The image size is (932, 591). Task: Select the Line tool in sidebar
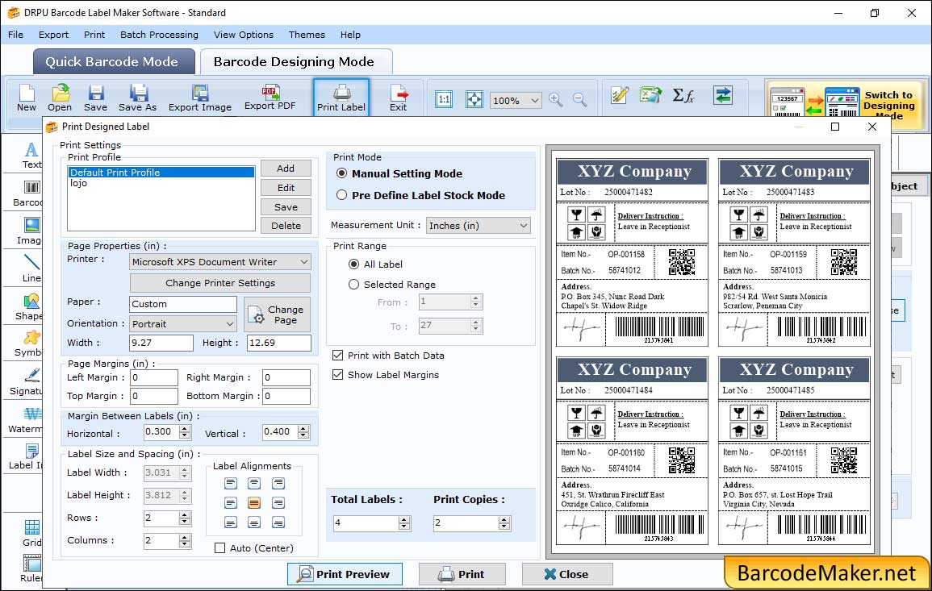(31, 269)
